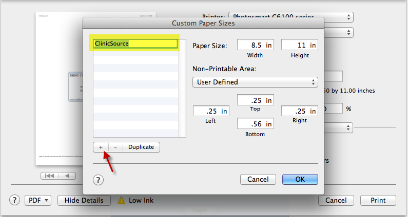Jump to first page in print preview
Image resolution: width=408 pixels, height=217 pixels.
coord(50,176)
